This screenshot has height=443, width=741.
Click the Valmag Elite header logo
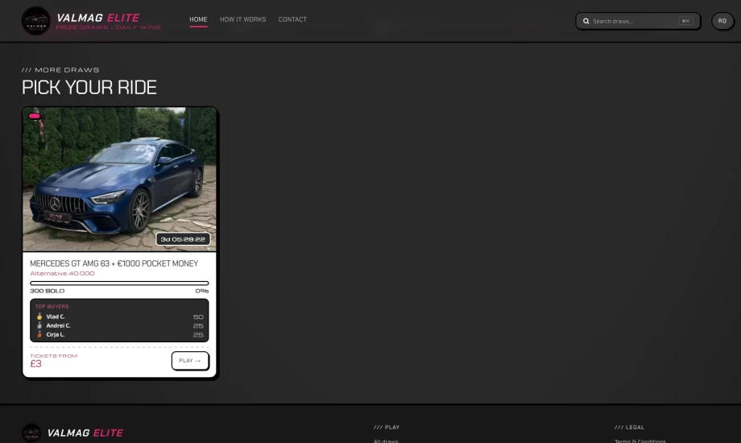91,21
